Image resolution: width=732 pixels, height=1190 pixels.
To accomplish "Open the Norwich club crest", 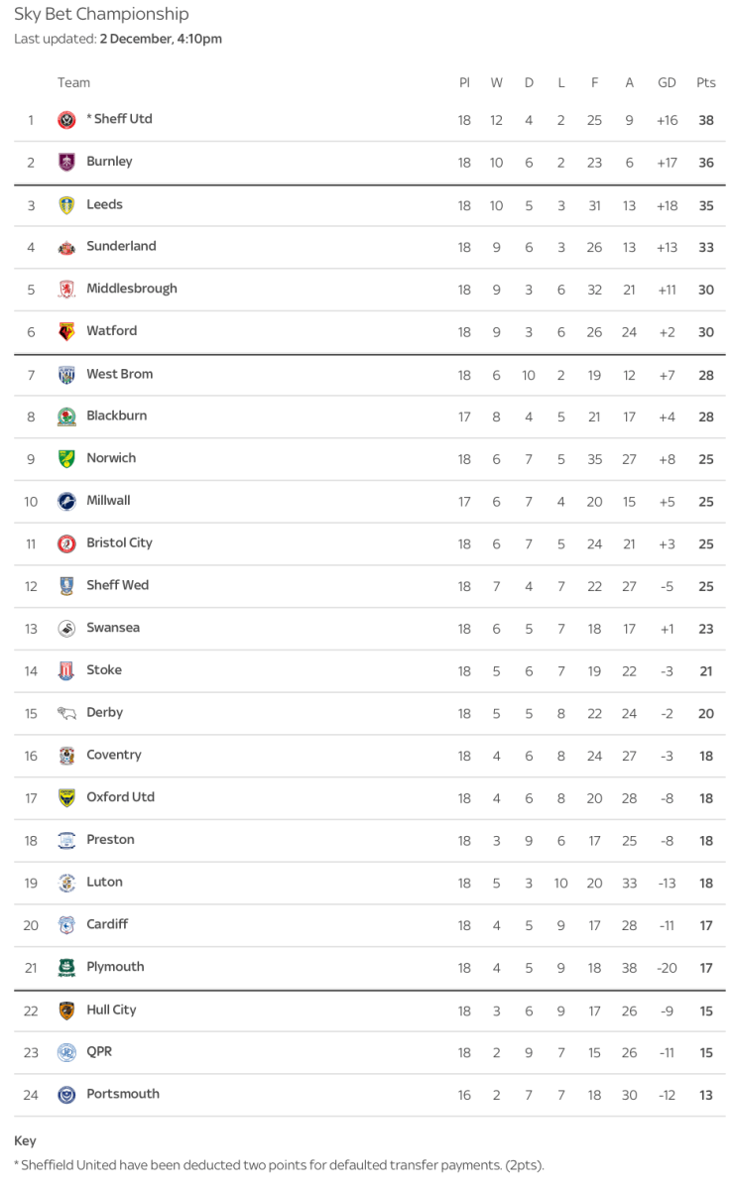I will point(66,459).
